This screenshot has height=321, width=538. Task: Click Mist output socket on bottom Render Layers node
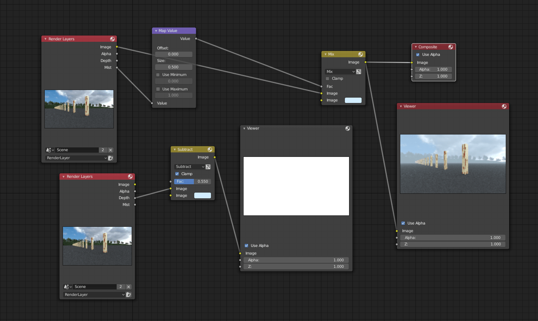click(x=135, y=205)
